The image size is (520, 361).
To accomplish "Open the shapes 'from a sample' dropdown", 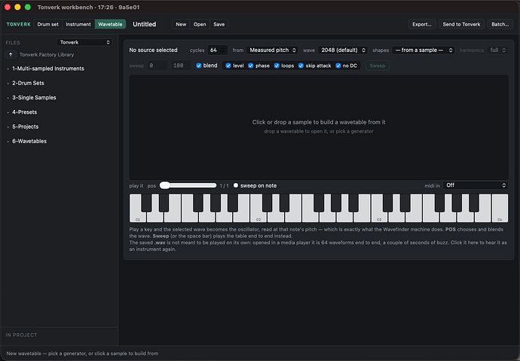I will 424,50.
